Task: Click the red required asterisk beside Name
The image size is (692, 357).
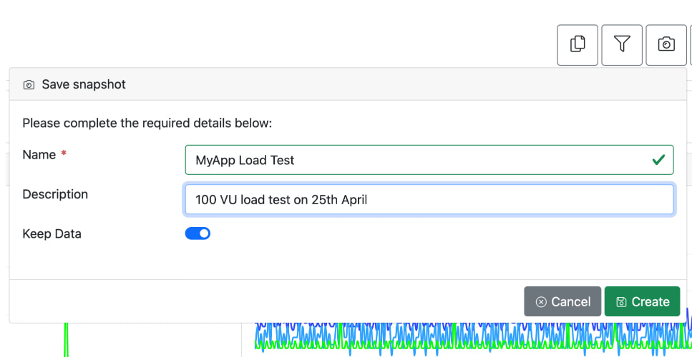Action: [x=64, y=154]
